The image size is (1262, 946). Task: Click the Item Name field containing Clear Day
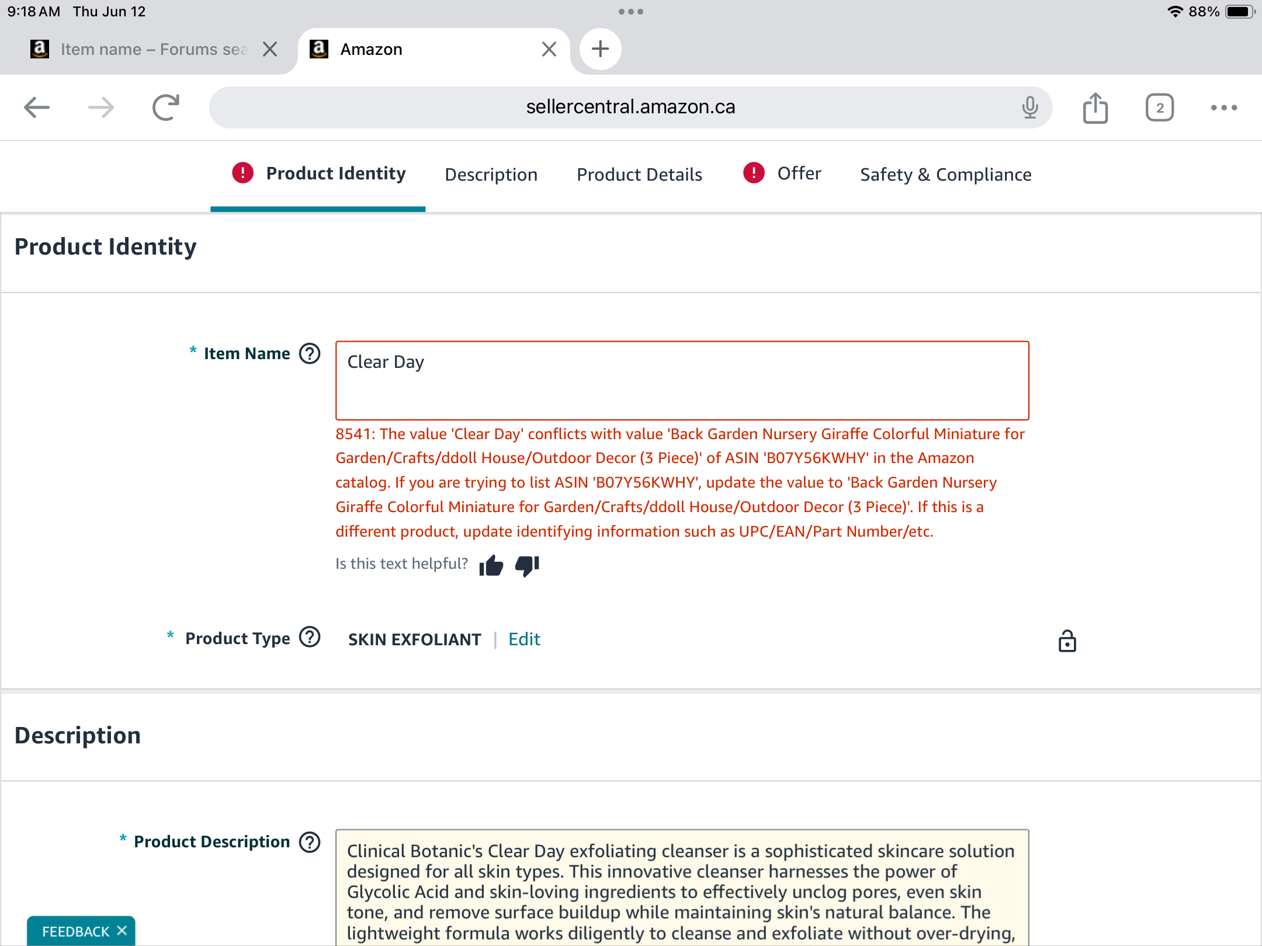[682, 381]
